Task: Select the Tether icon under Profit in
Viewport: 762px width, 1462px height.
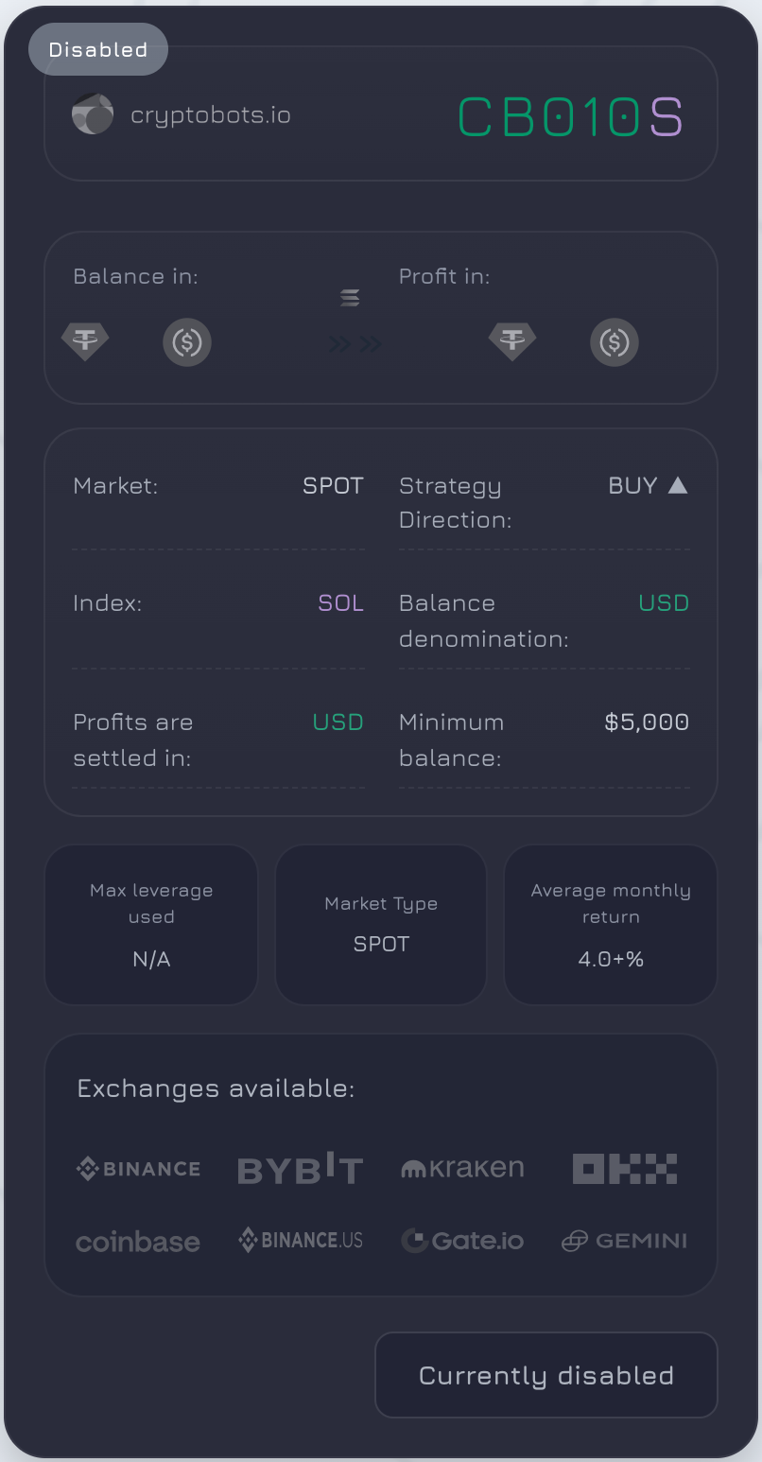Action: click(512, 340)
